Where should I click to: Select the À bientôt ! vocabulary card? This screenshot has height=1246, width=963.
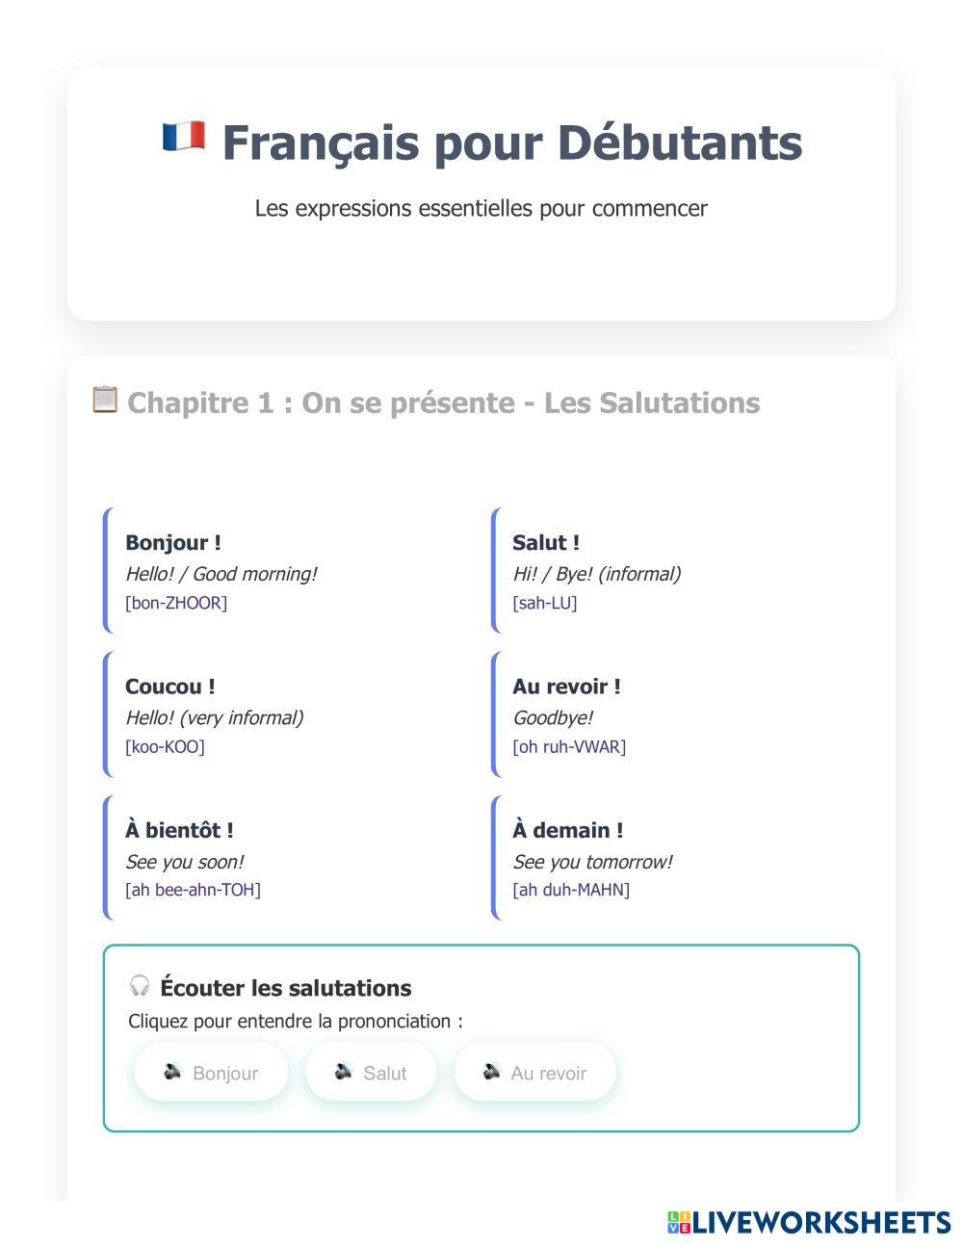coord(289,858)
